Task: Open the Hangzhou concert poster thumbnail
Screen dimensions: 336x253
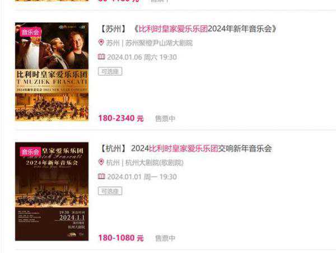Action: (52, 191)
